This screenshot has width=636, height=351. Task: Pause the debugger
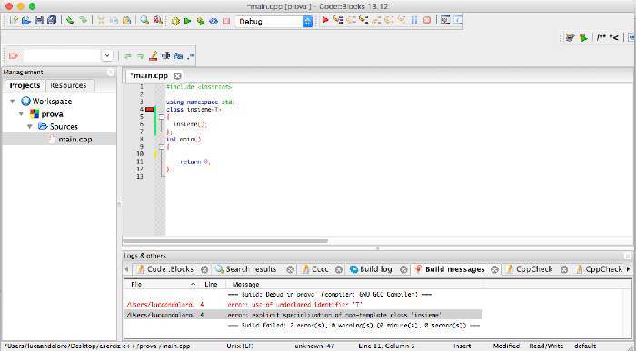pyautogui.click(x=414, y=20)
